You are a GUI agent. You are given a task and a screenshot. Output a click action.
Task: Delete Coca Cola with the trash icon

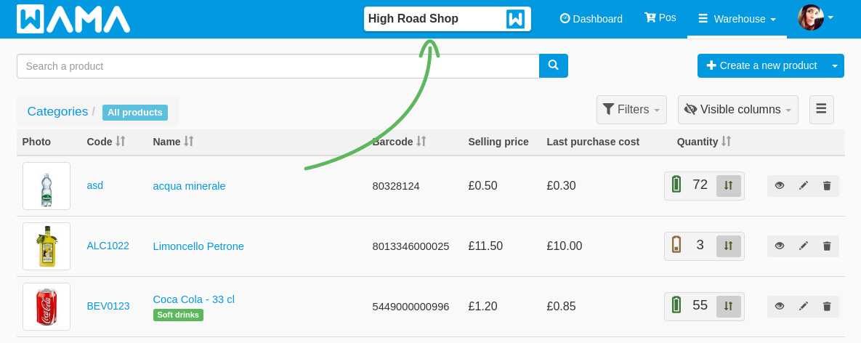click(x=827, y=307)
